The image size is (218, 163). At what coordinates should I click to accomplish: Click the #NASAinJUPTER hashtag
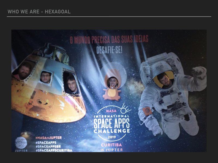[x=48, y=138]
